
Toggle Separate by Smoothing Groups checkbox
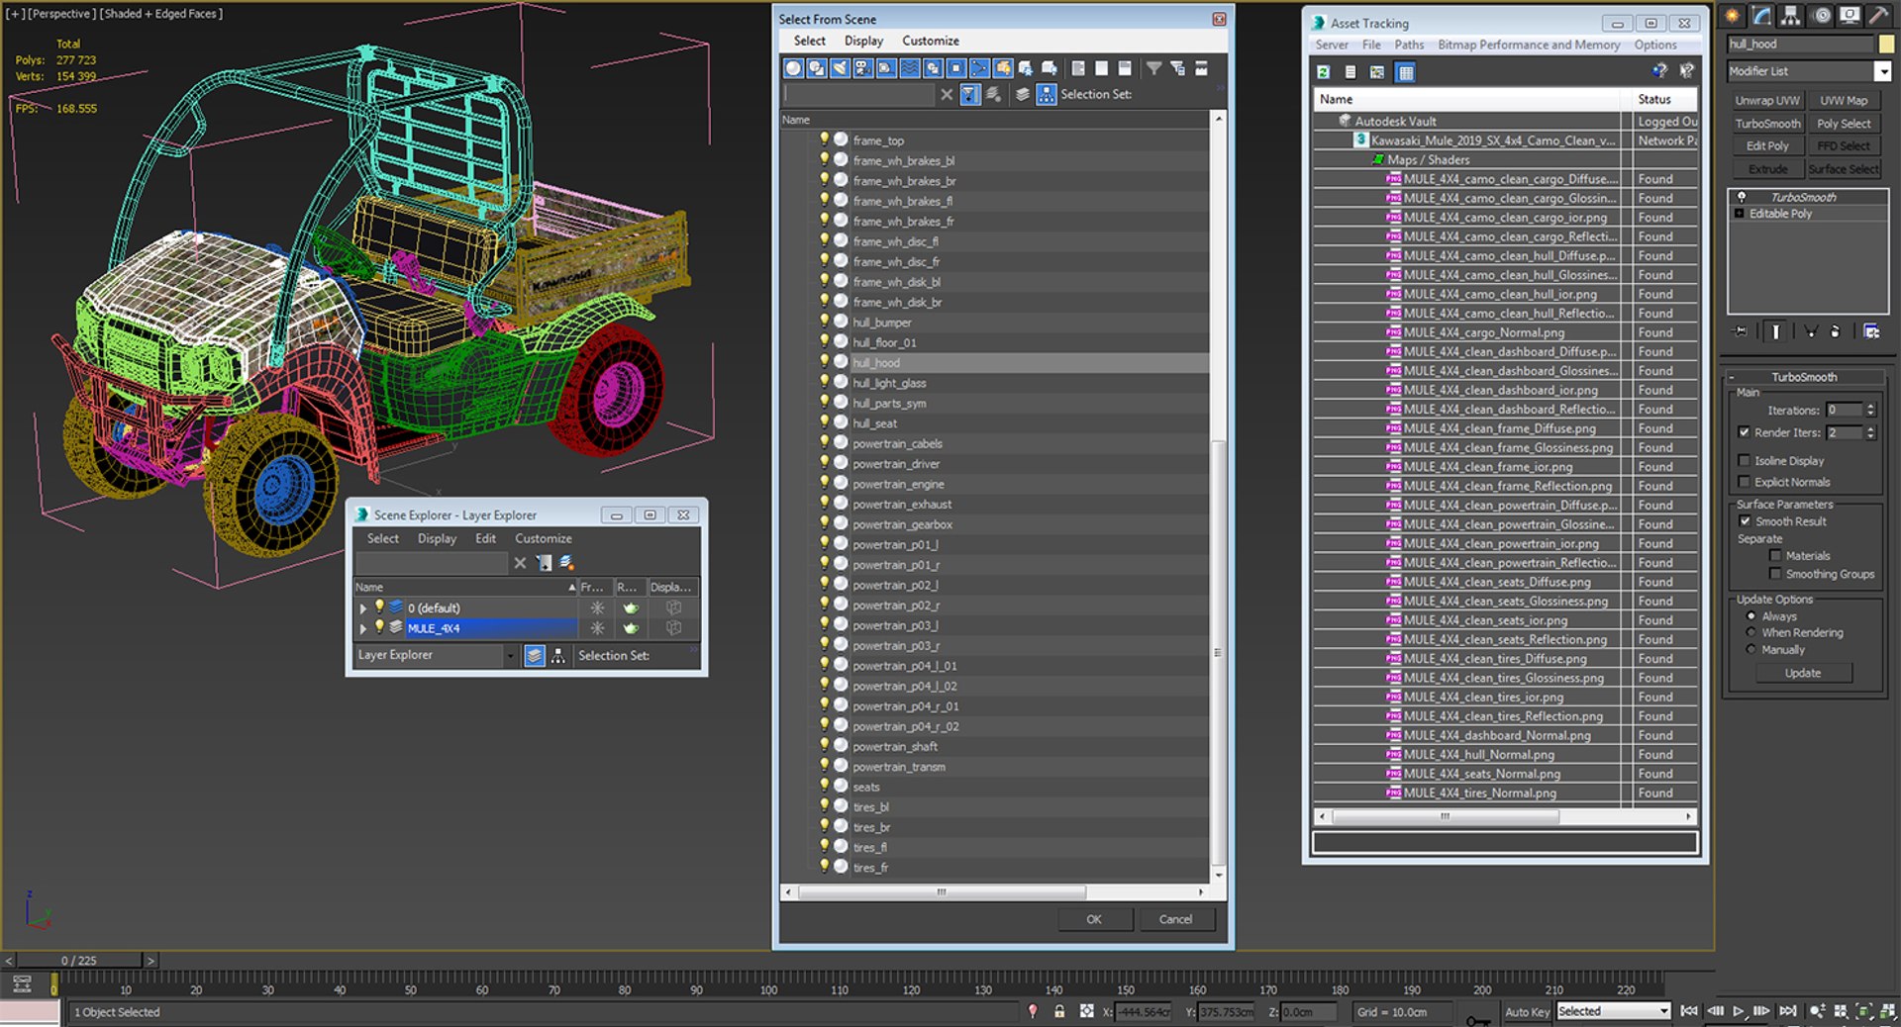pos(1775,574)
